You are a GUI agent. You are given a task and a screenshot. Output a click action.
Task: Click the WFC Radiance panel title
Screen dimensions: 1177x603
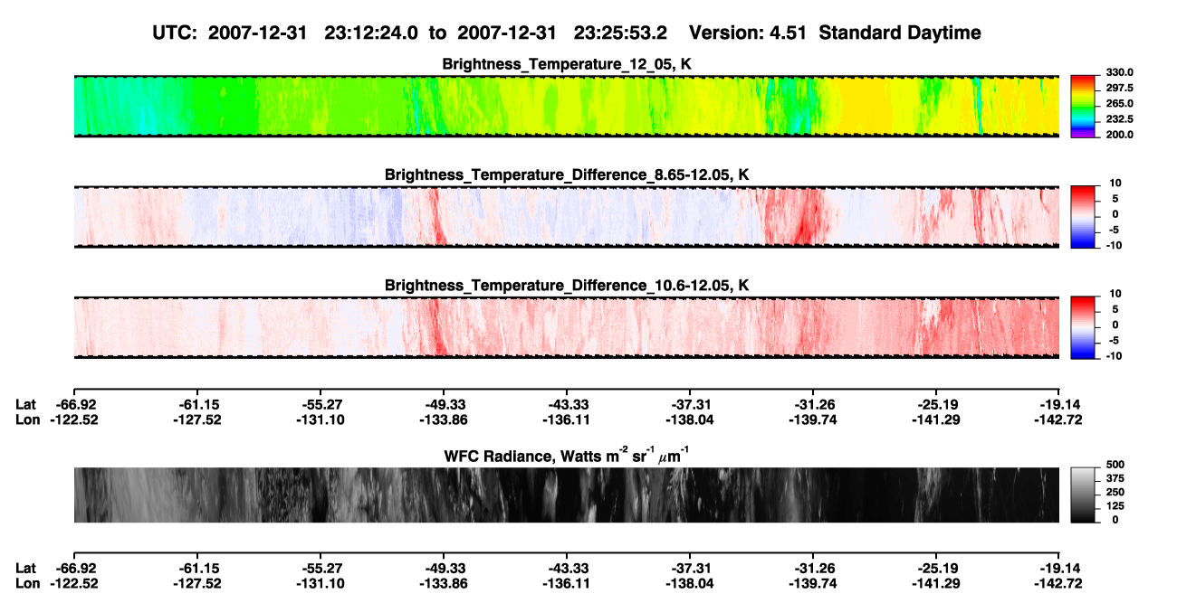click(x=567, y=455)
